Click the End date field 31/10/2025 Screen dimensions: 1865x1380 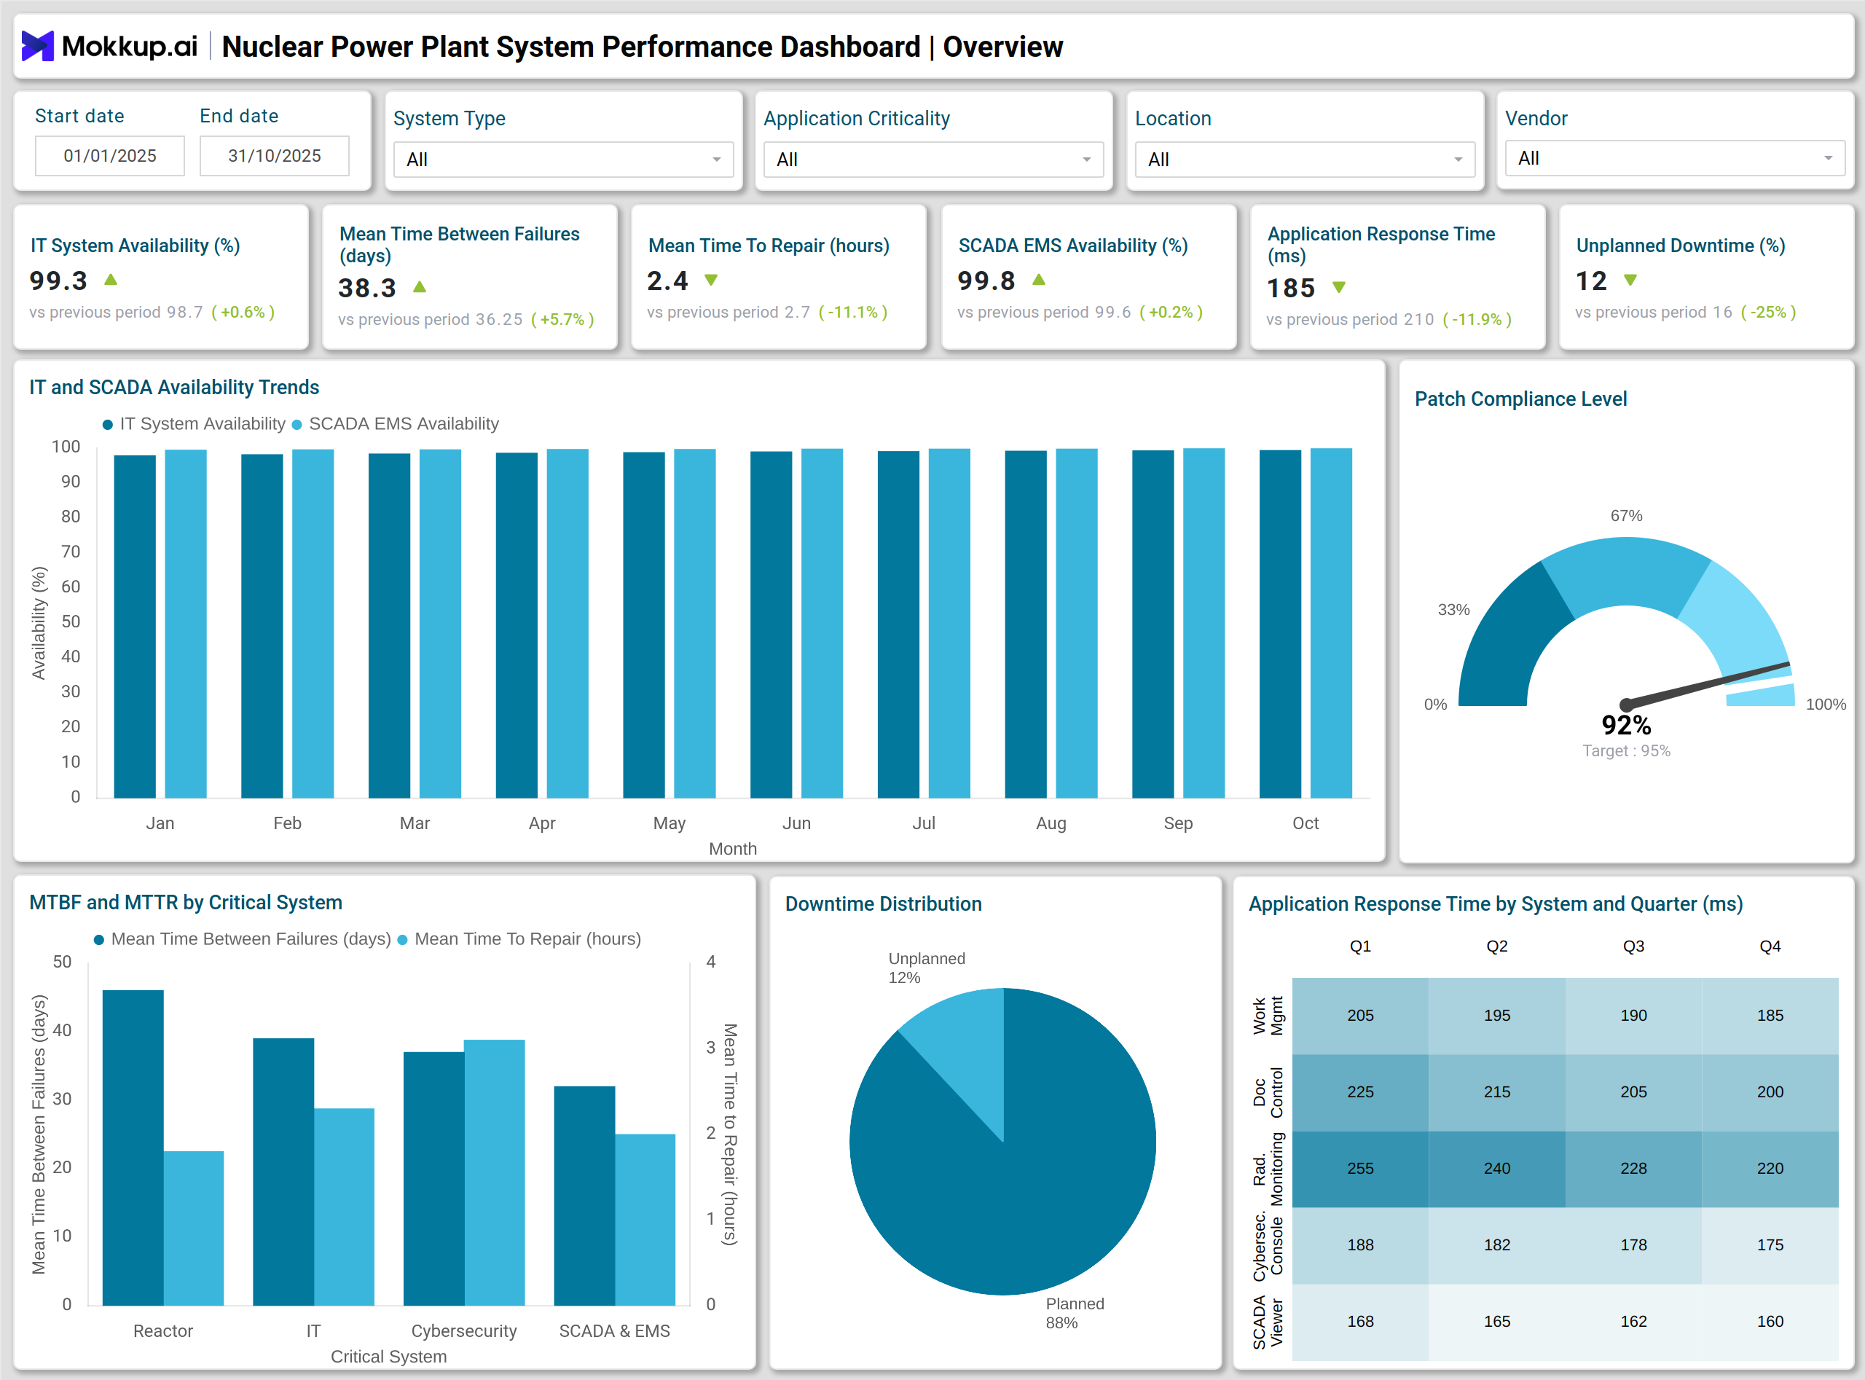tap(275, 156)
